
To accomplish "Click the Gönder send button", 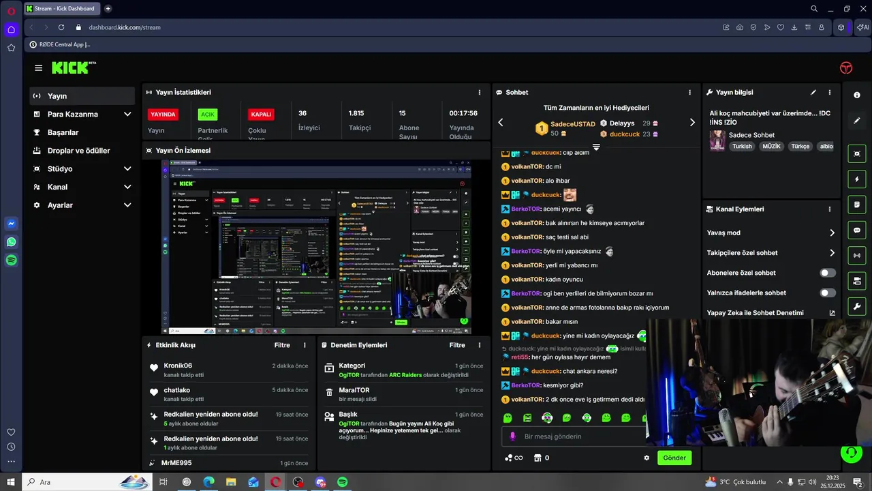I will pos(674,458).
